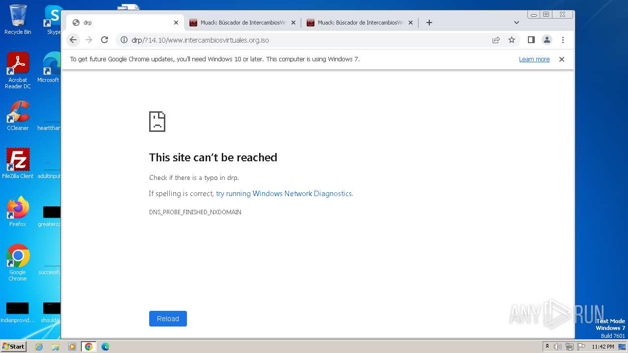
Task: Open Learn more link about updates
Action: tap(534, 59)
